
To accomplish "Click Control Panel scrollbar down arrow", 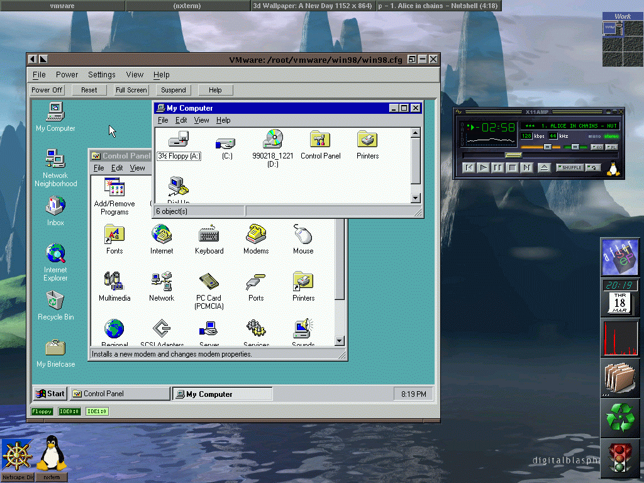I will [339, 340].
